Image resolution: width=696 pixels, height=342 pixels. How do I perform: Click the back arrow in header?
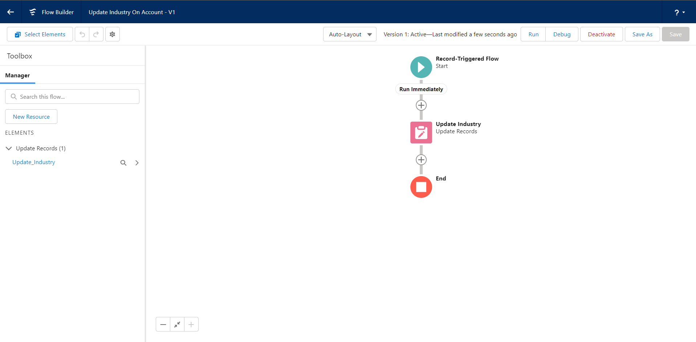click(x=11, y=12)
